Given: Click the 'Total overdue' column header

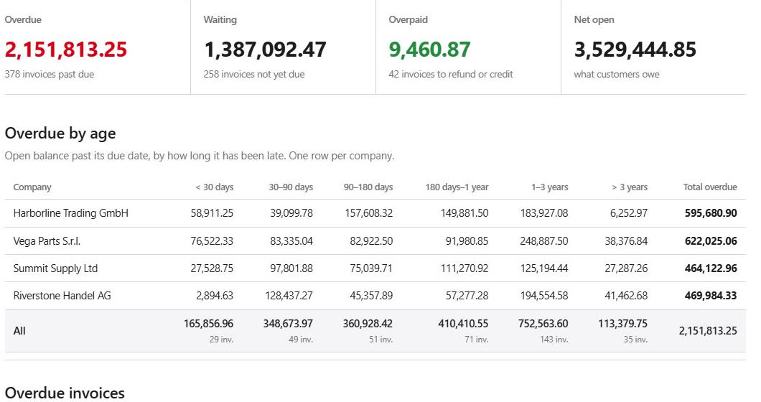Looking at the screenshot, I should click(x=710, y=187).
